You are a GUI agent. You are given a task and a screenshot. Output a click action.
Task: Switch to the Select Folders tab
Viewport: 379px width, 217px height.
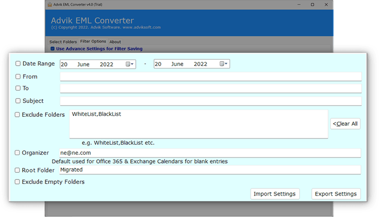click(63, 42)
